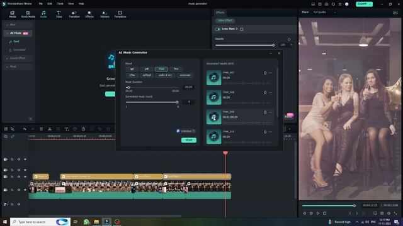
Task: Play the free_009 result thumbnail
Action: 213,117
